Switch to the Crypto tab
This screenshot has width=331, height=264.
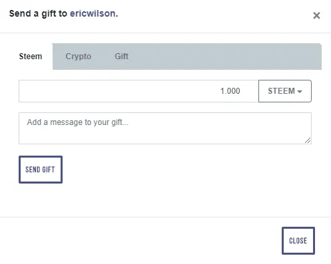78,57
